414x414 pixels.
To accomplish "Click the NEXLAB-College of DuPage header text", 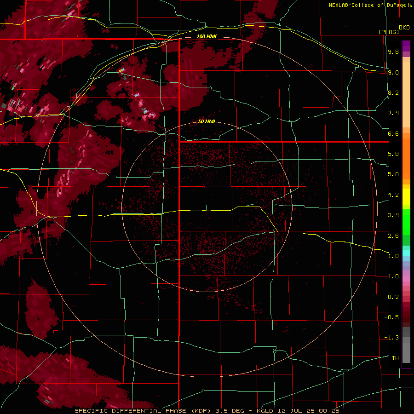I will click(368, 5).
